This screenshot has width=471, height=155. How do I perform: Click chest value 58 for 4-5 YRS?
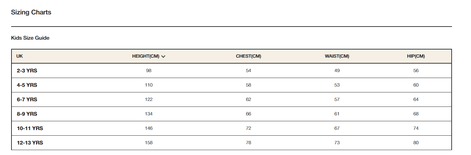click(x=249, y=85)
